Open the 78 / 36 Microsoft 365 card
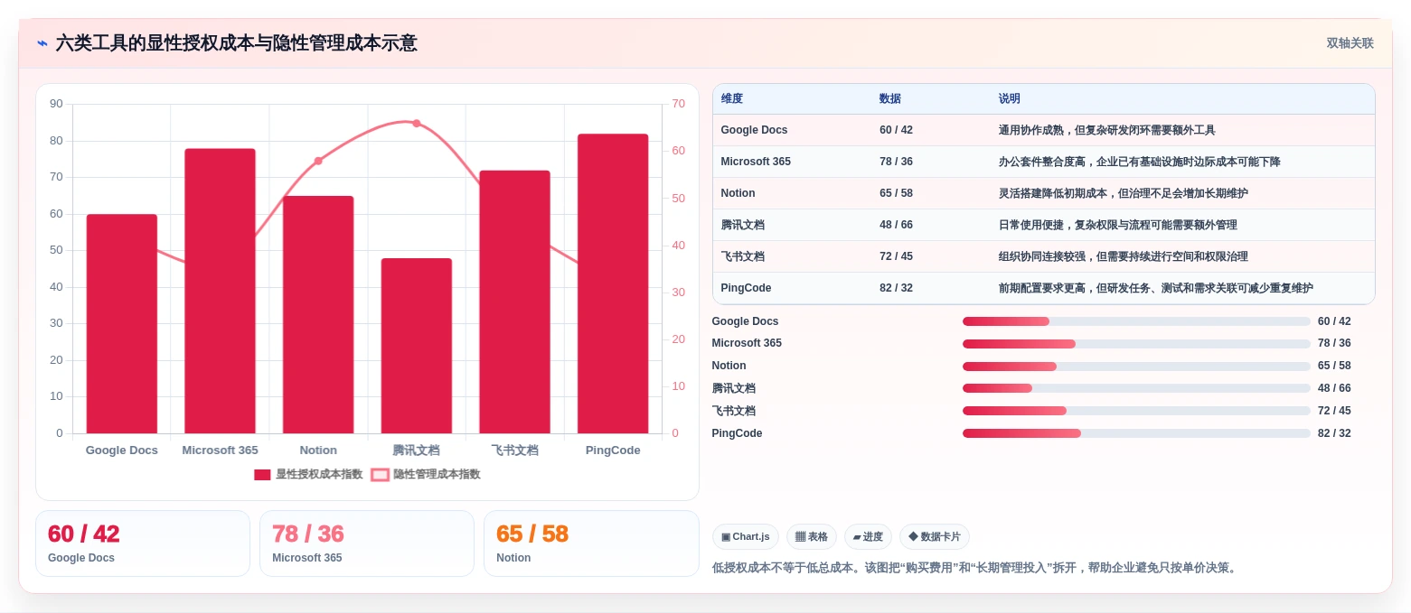This screenshot has height=613, width=1411. 367,543
